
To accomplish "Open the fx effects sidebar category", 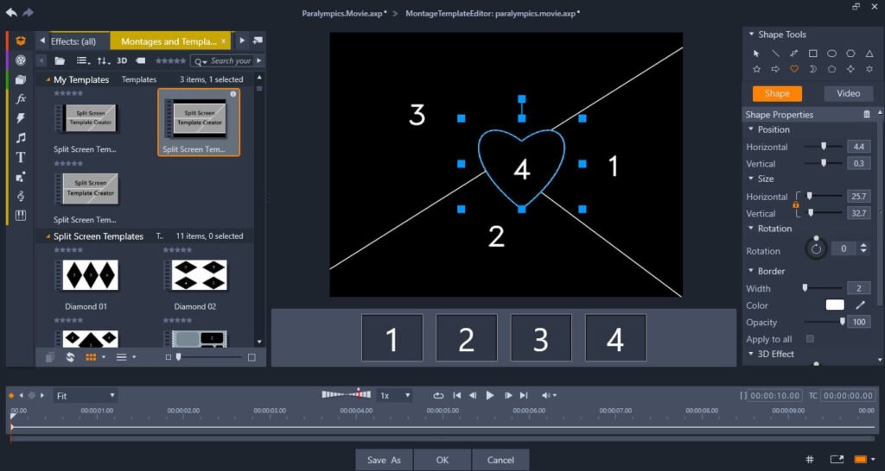I will coord(21,98).
